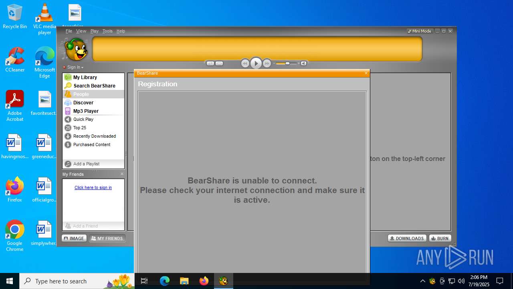Open Adobe Acrobat desktop shortcut

(15, 106)
